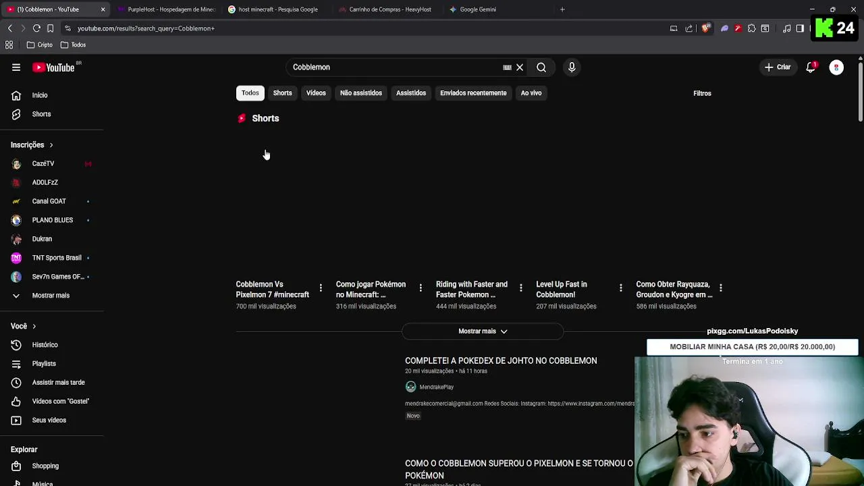Open the browser extensions puzzle icon
Image resolution: width=864 pixels, height=486 pixels.
[x=751, y=28]
